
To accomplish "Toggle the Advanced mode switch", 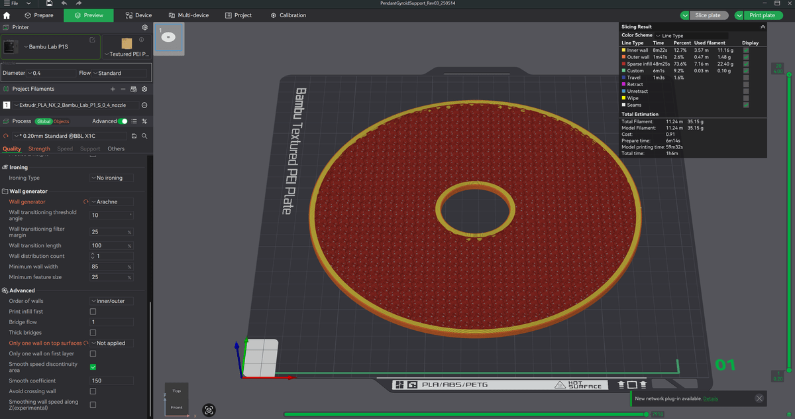I will click(123, 121).
